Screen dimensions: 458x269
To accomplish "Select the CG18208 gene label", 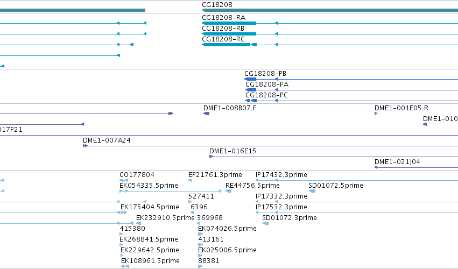I will point(217,5).
